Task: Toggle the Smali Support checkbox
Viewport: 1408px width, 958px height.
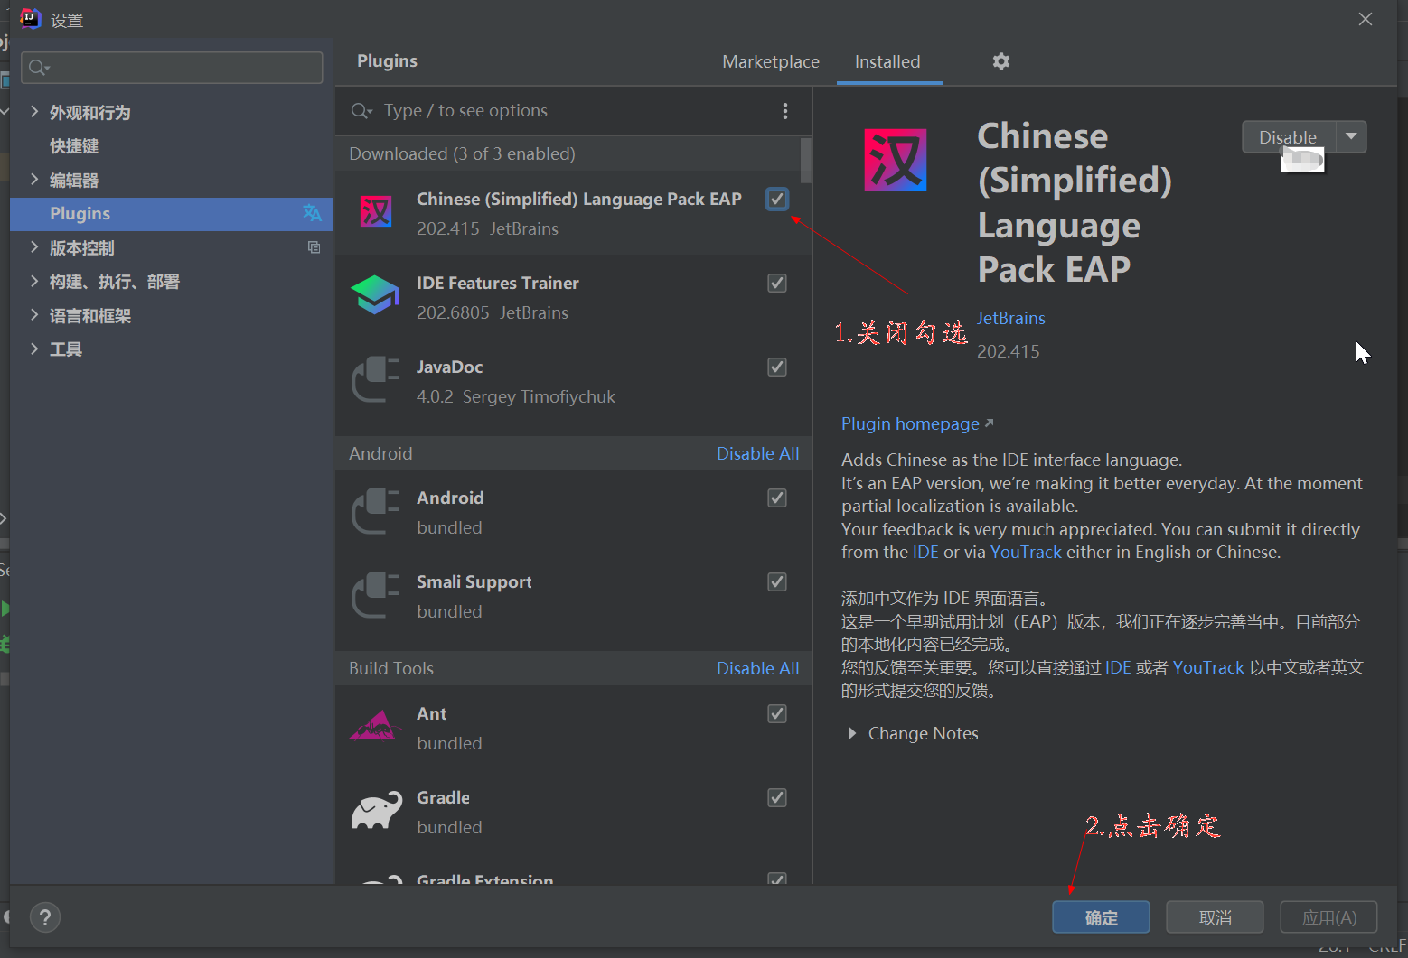Action: coord(777,581)
